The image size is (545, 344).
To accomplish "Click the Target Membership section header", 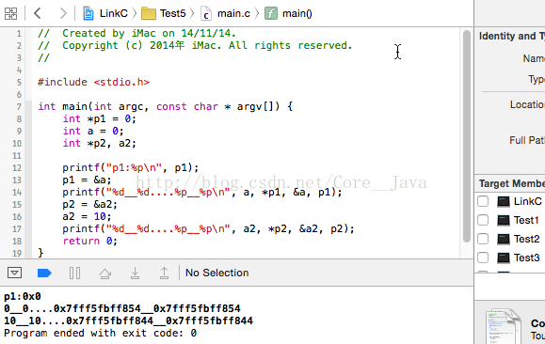I will click(x=512, y=183).
